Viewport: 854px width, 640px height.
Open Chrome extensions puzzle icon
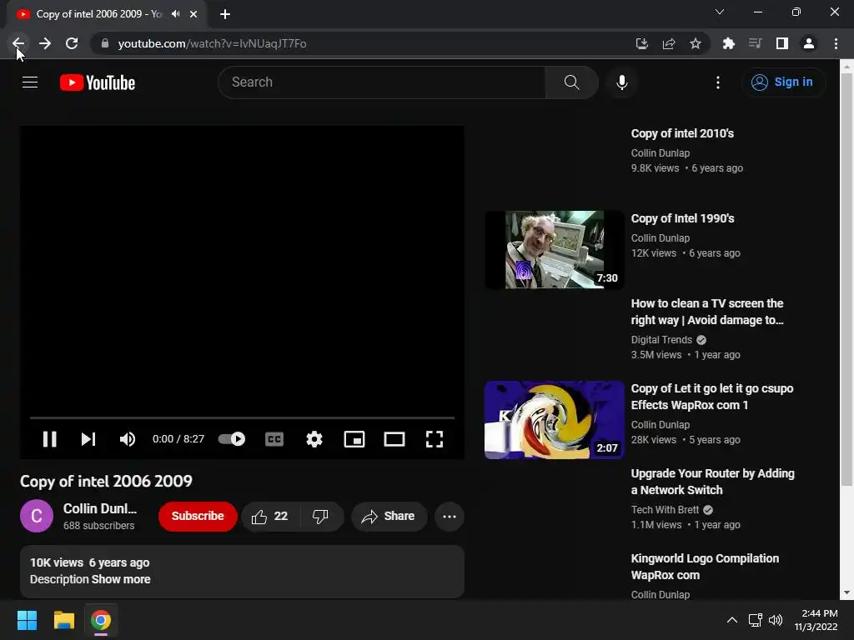(x=729, y=43)
